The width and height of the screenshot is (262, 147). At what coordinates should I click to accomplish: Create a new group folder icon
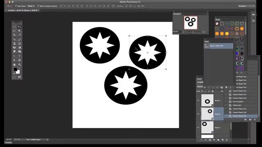218,140
